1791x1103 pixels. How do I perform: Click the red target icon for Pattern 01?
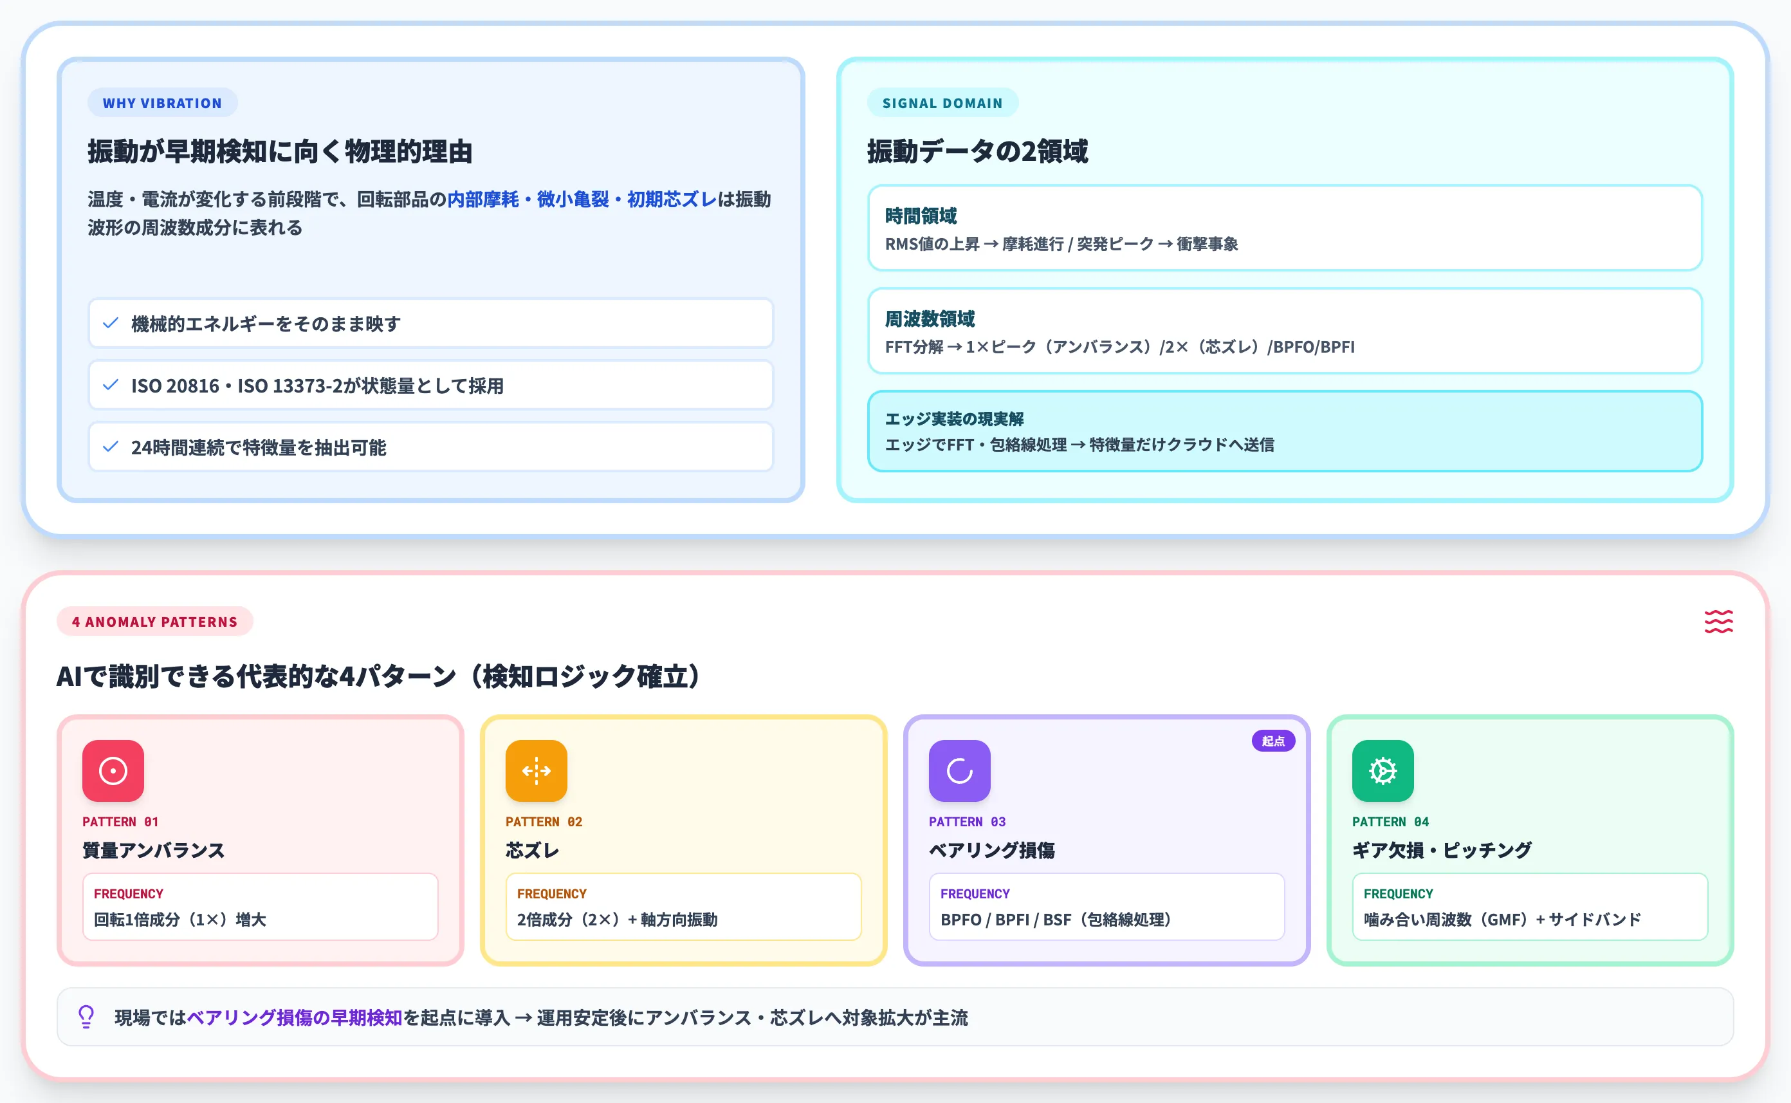pyautogui.click(x=113, y=770)
